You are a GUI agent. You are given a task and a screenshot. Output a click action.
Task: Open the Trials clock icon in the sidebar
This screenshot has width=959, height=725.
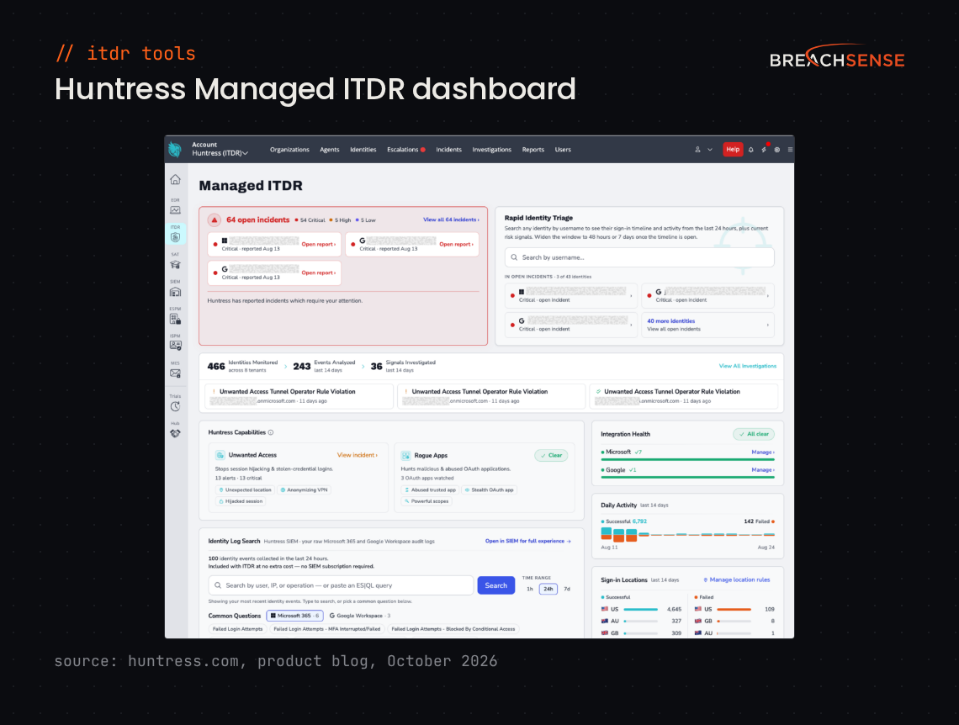(x=176, y=406)
